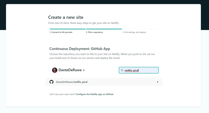Click the magnifier icon in the search box
209x113 pixels.
122,70
